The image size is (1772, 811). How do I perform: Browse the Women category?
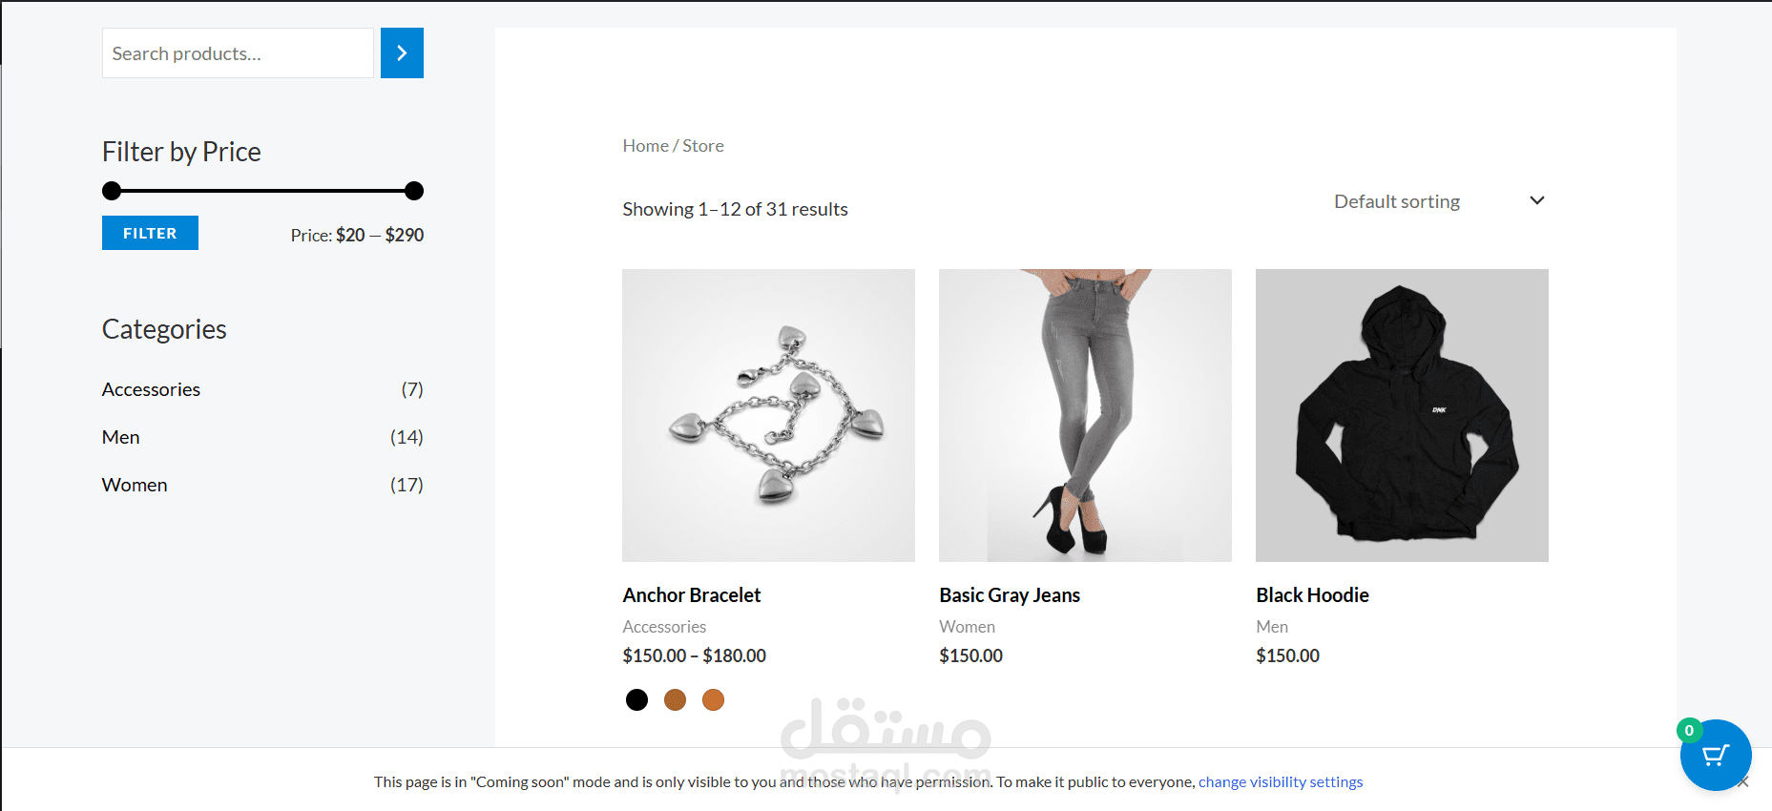(x=135, y=485)
